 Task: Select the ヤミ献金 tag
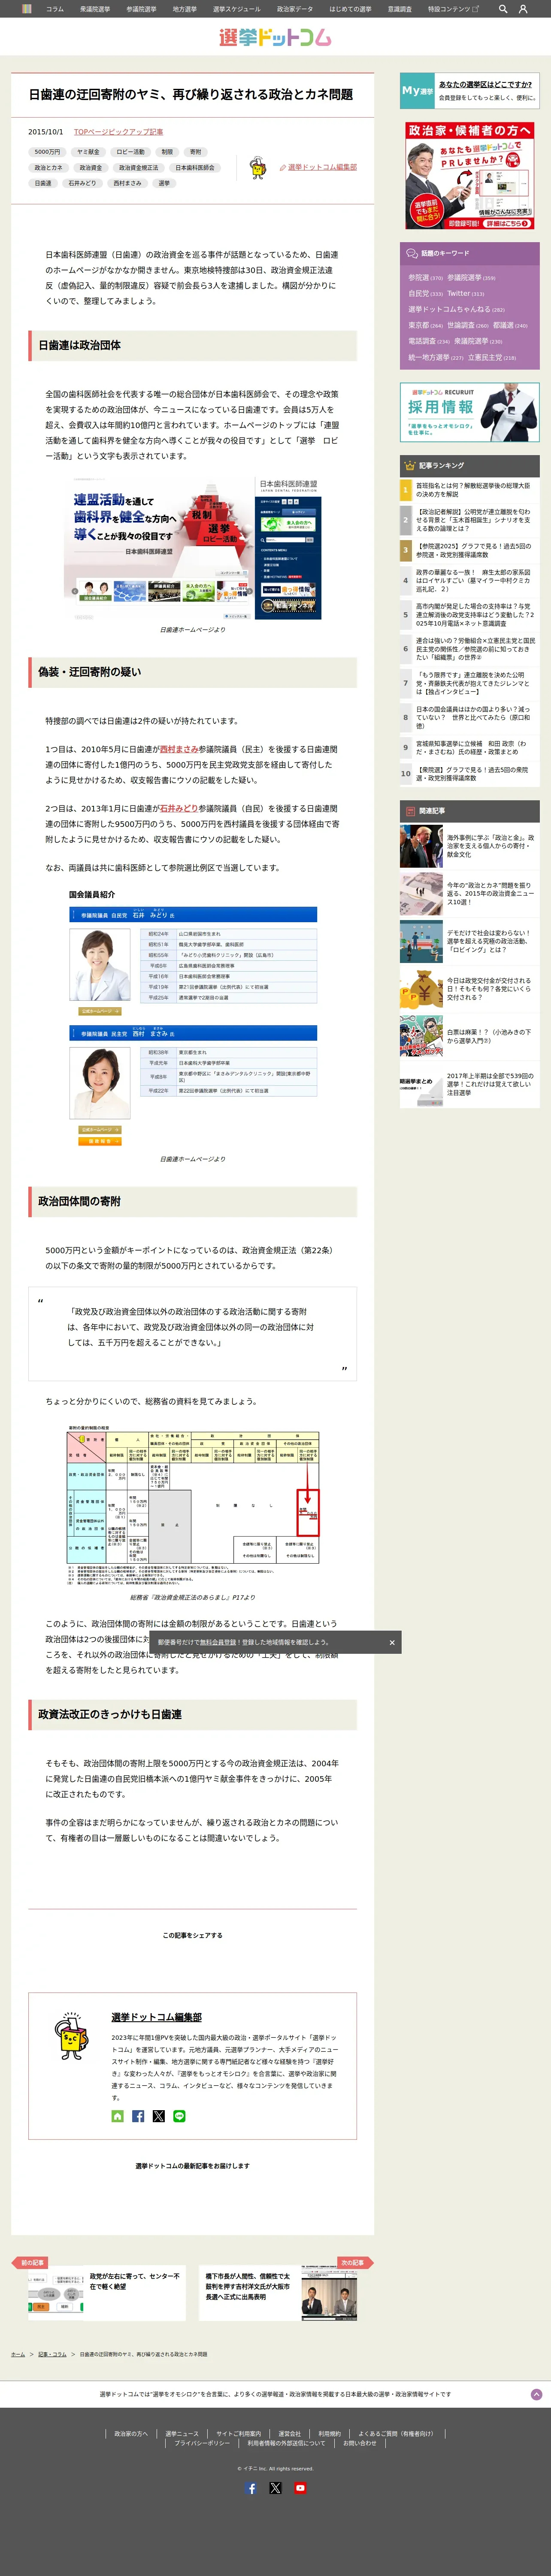click(x=88, y=152)
